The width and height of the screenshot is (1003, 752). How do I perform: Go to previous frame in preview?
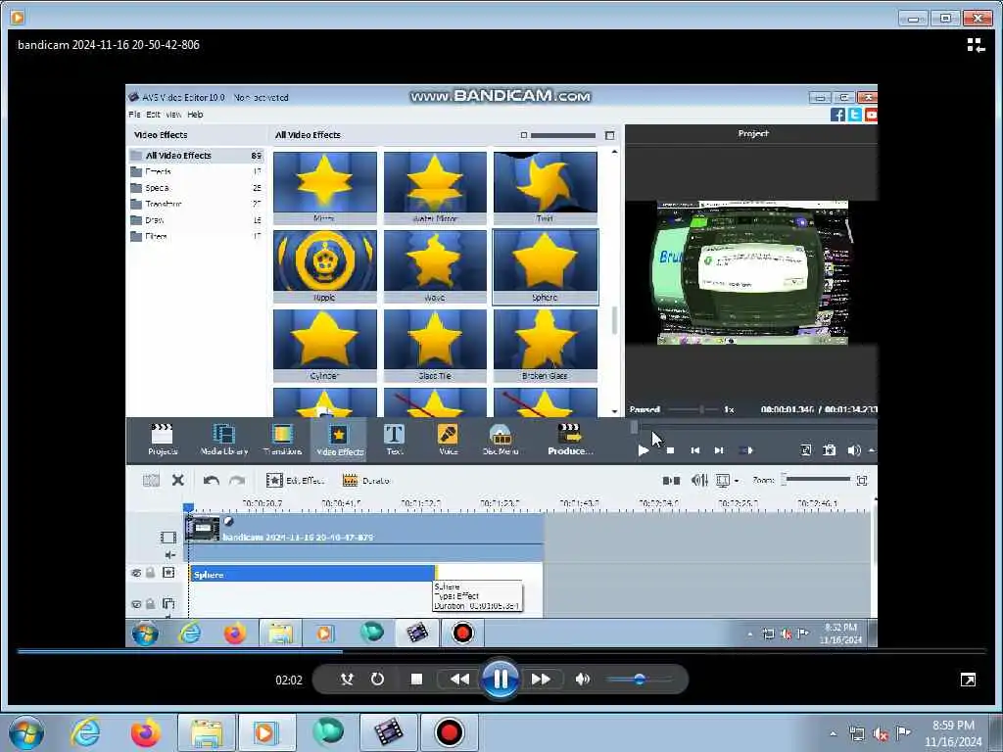click(695, 450)
